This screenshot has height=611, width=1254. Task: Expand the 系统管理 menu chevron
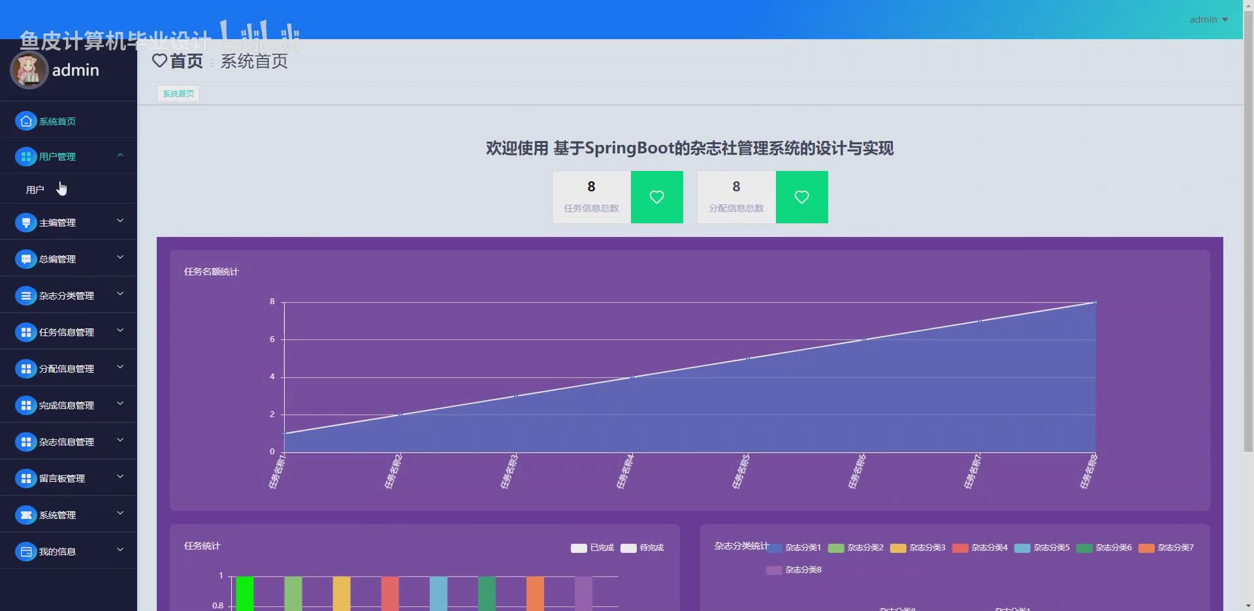120,514
